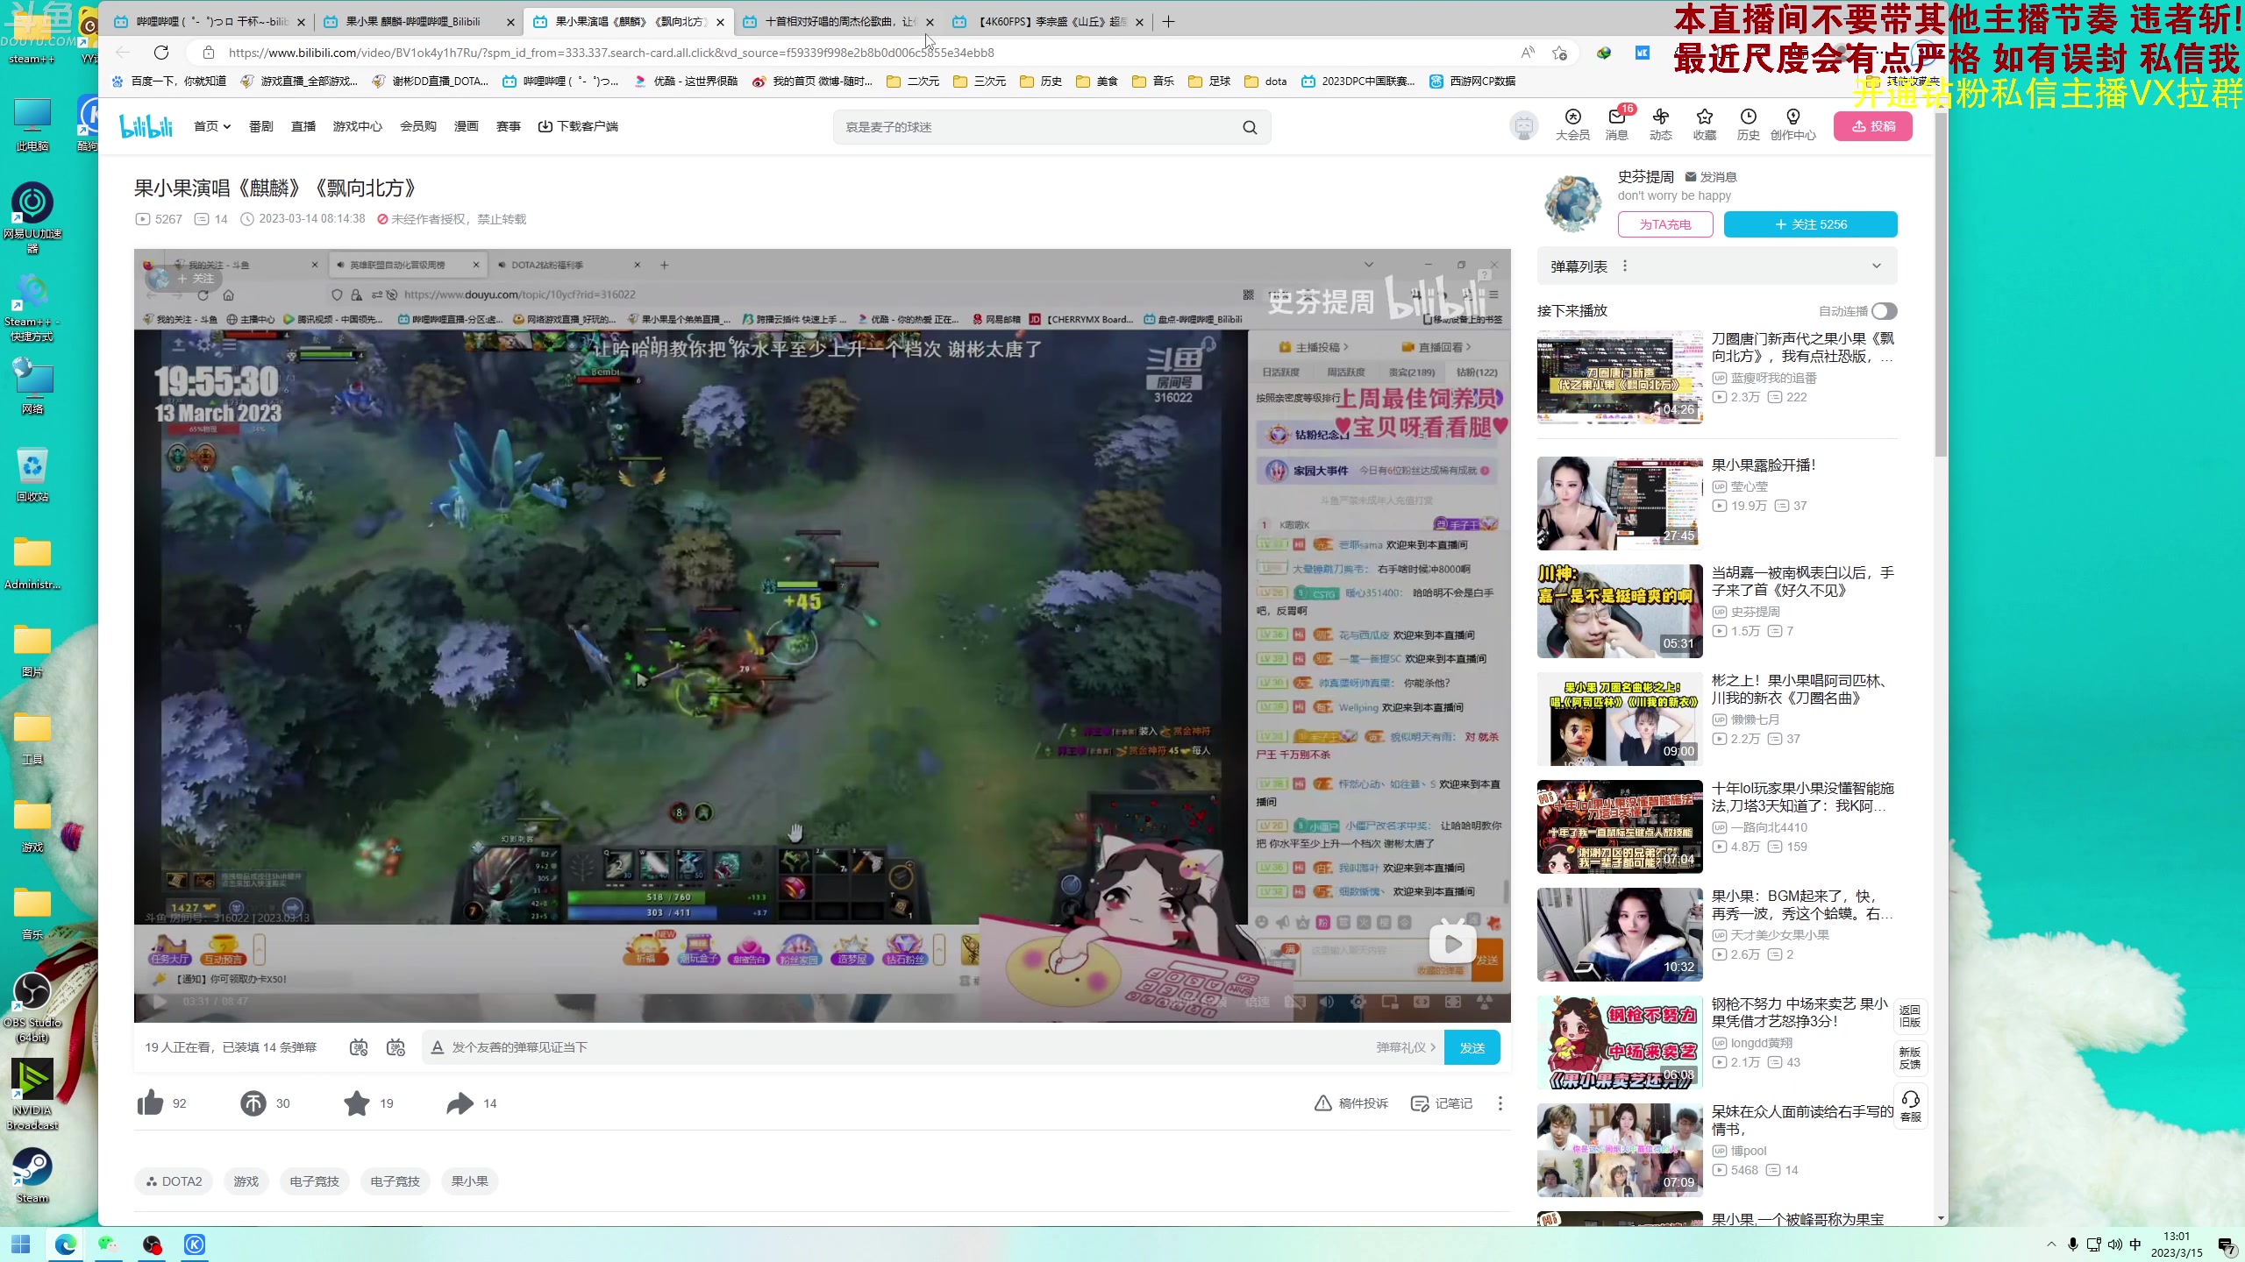
Task: Refresh the browser page
Action: point(161,53)
